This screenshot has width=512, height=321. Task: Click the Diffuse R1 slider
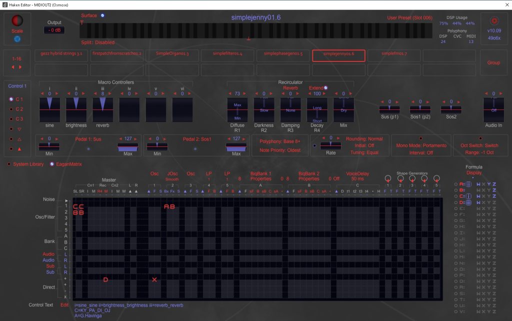[237, 109]
